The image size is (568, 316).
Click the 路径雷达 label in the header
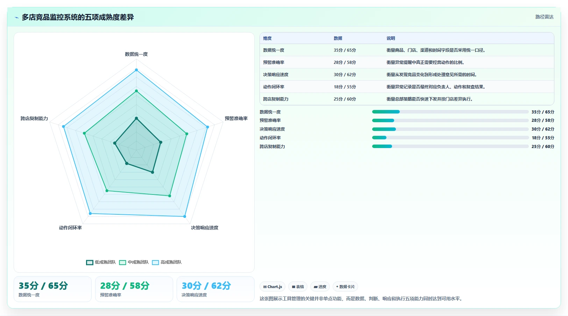tap(544, 17)
